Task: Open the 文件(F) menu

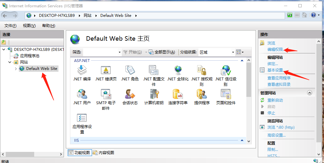Action: (x=10, y=26)
